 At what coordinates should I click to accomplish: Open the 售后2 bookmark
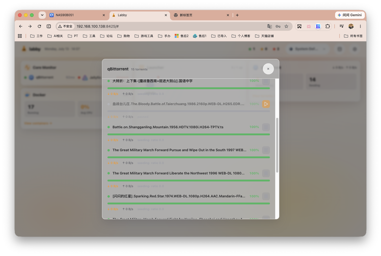tap(182, 36)
